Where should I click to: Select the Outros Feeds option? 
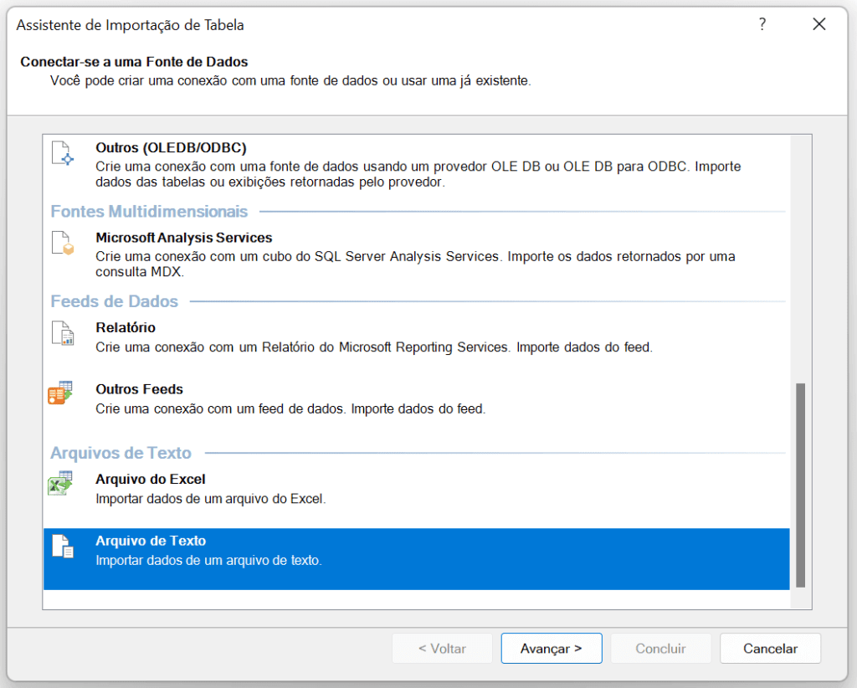click(335, 398)
